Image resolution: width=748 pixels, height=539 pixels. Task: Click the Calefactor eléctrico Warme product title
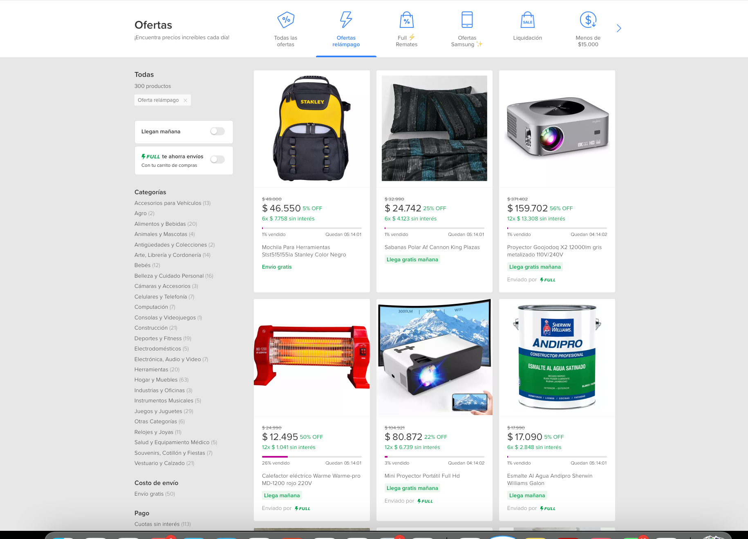(x=311, y=479)
